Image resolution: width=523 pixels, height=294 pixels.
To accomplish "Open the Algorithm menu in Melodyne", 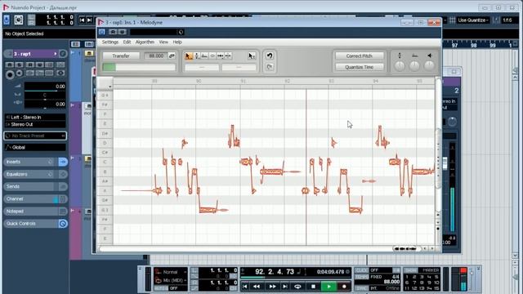I will tap(145, 42).
